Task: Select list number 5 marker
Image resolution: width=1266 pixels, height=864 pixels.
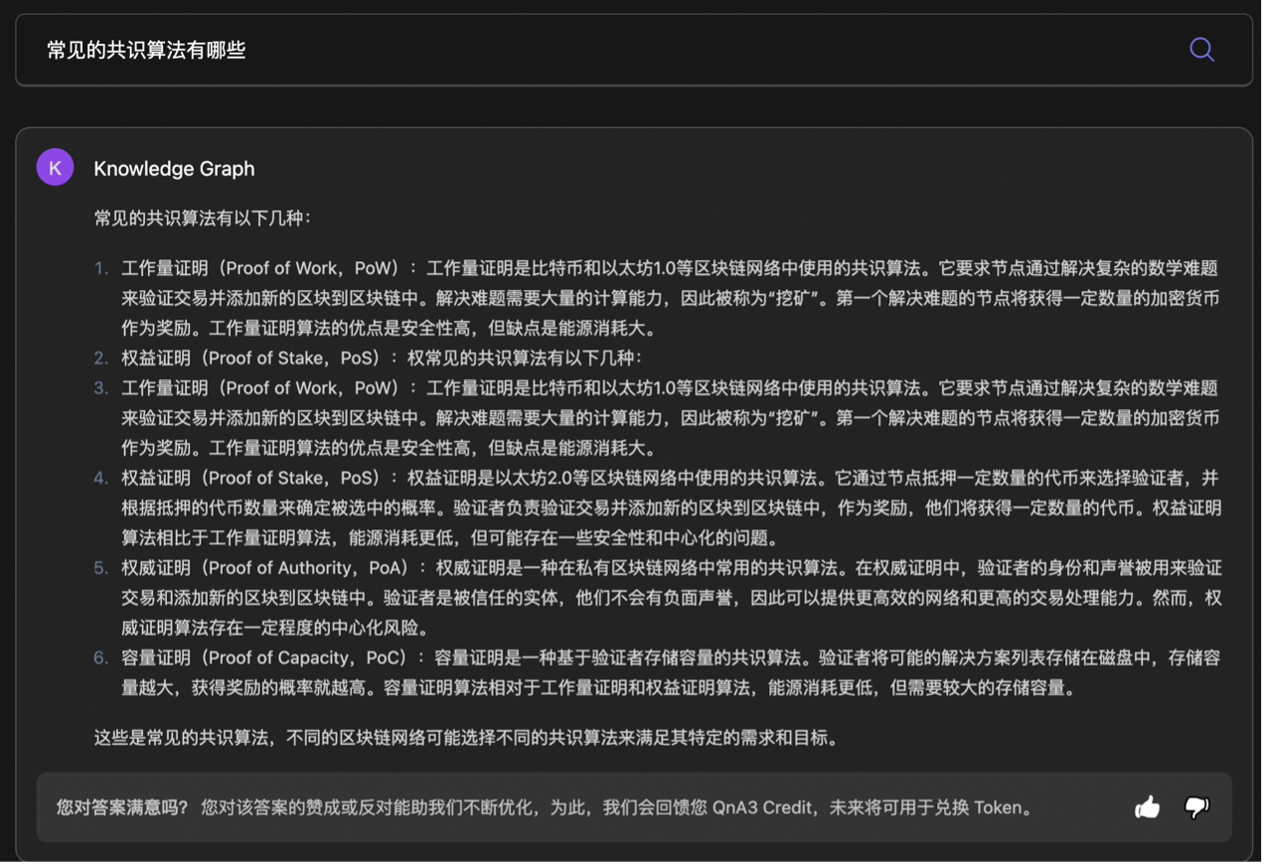Action: pos(100,568)
